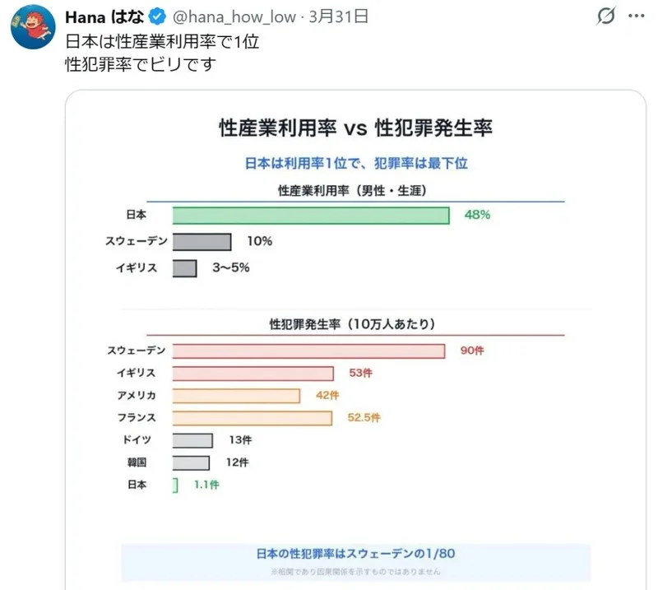Click the blue verified badge
Screen dimensions: 658x590
tap(157, 17)
